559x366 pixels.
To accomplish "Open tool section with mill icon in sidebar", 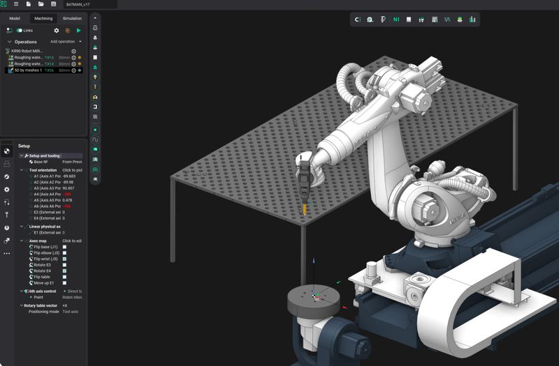I will click(6, 215).
